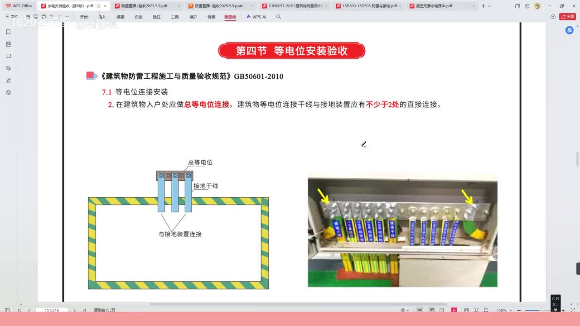Image resolution: width=580 pixels, height=326 pixels.
Task: Select two-page view mode
Action: [x=442, y=310]
